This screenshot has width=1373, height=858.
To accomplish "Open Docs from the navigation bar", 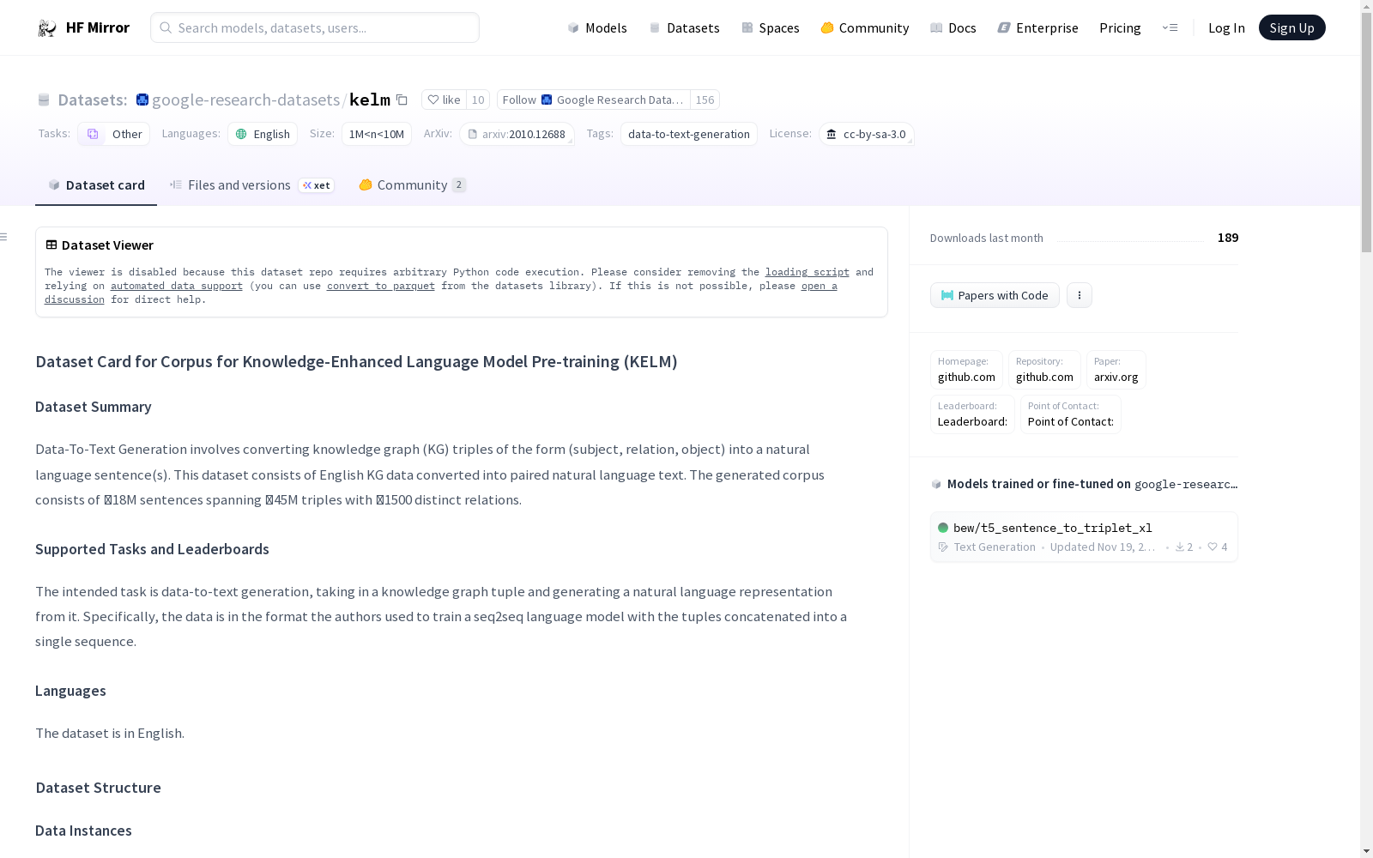I will tap(953, 27).
